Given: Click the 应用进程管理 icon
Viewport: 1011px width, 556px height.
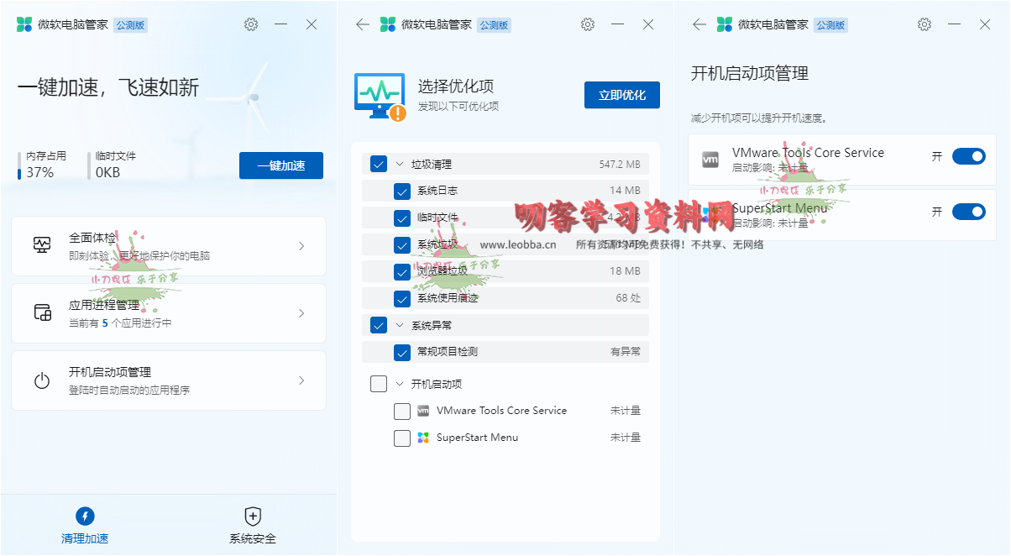Looking at the screenshot, I should 42,313.
